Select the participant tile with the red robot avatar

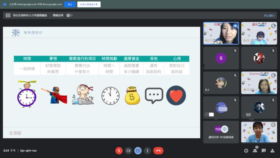(259, 58)
